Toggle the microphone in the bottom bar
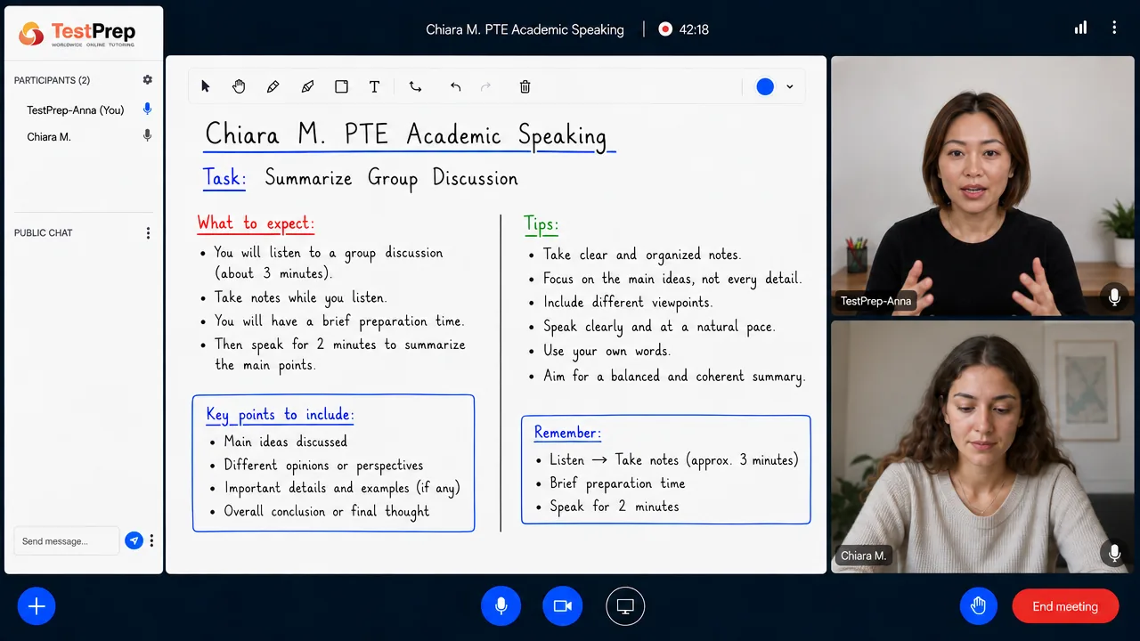Image resolution: width=1140 pixels, height=641 pixels. (501, 606)
